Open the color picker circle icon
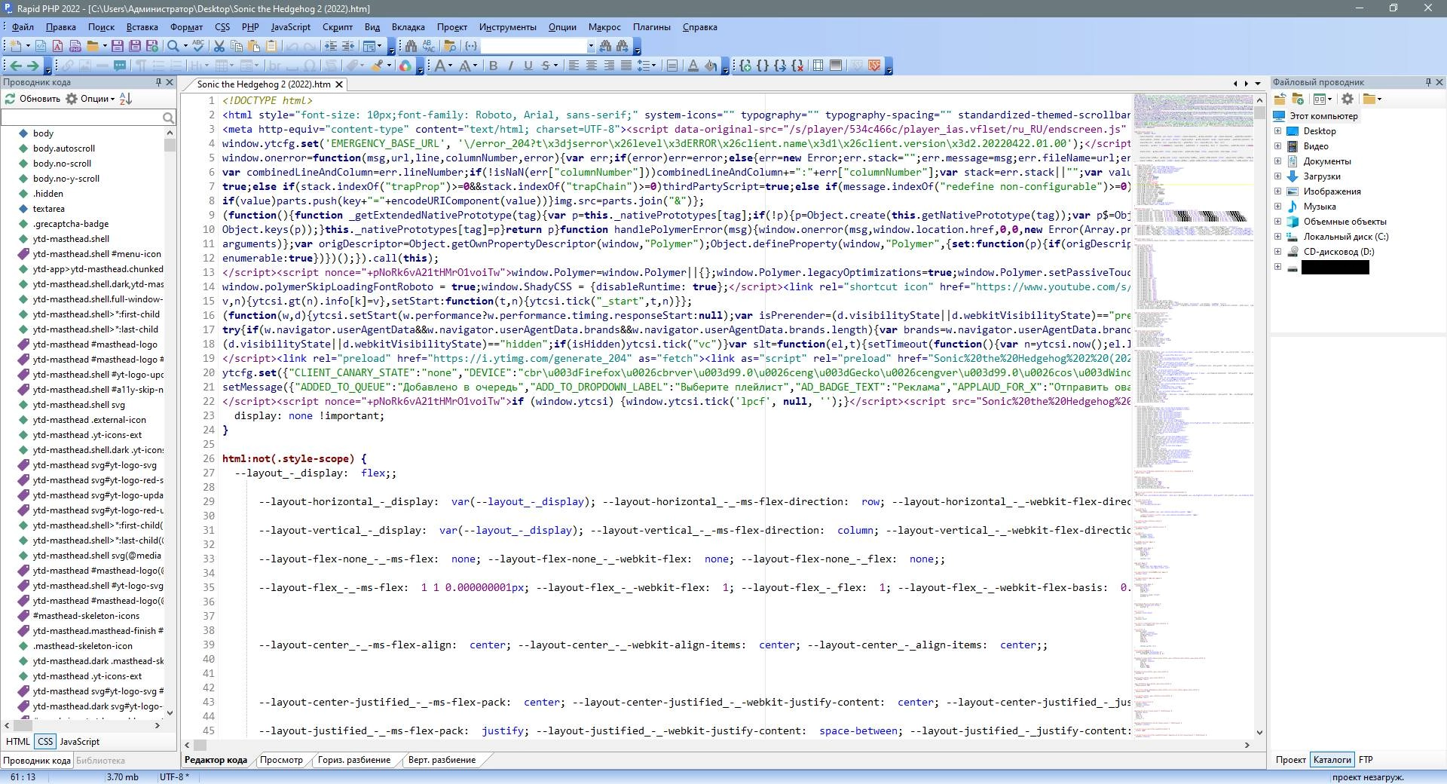Screen dimensions: 1447x784 point(405,66)
